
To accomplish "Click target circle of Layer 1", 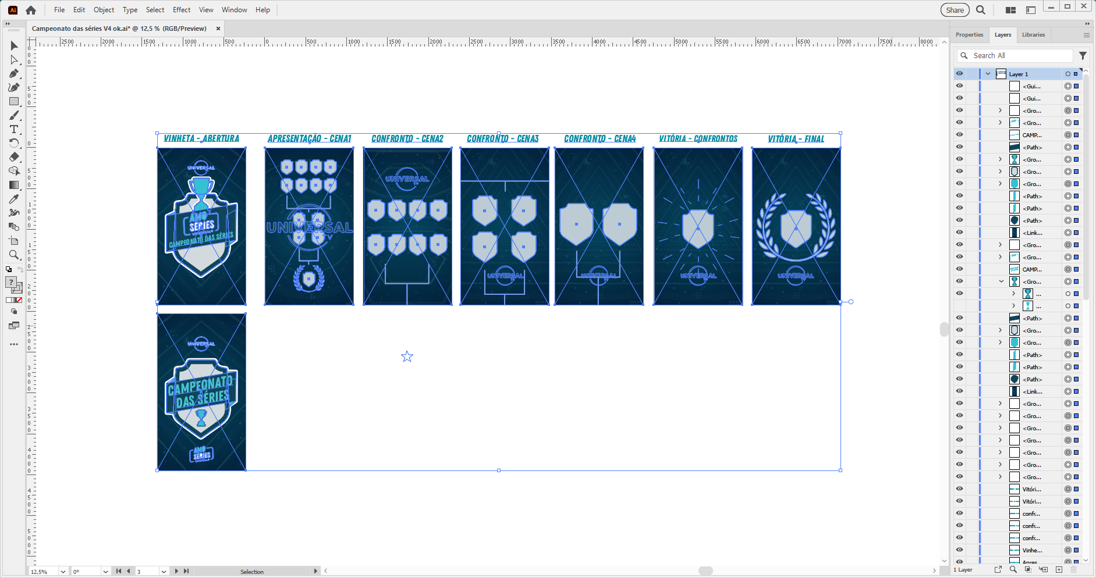I will (1068, 74).
